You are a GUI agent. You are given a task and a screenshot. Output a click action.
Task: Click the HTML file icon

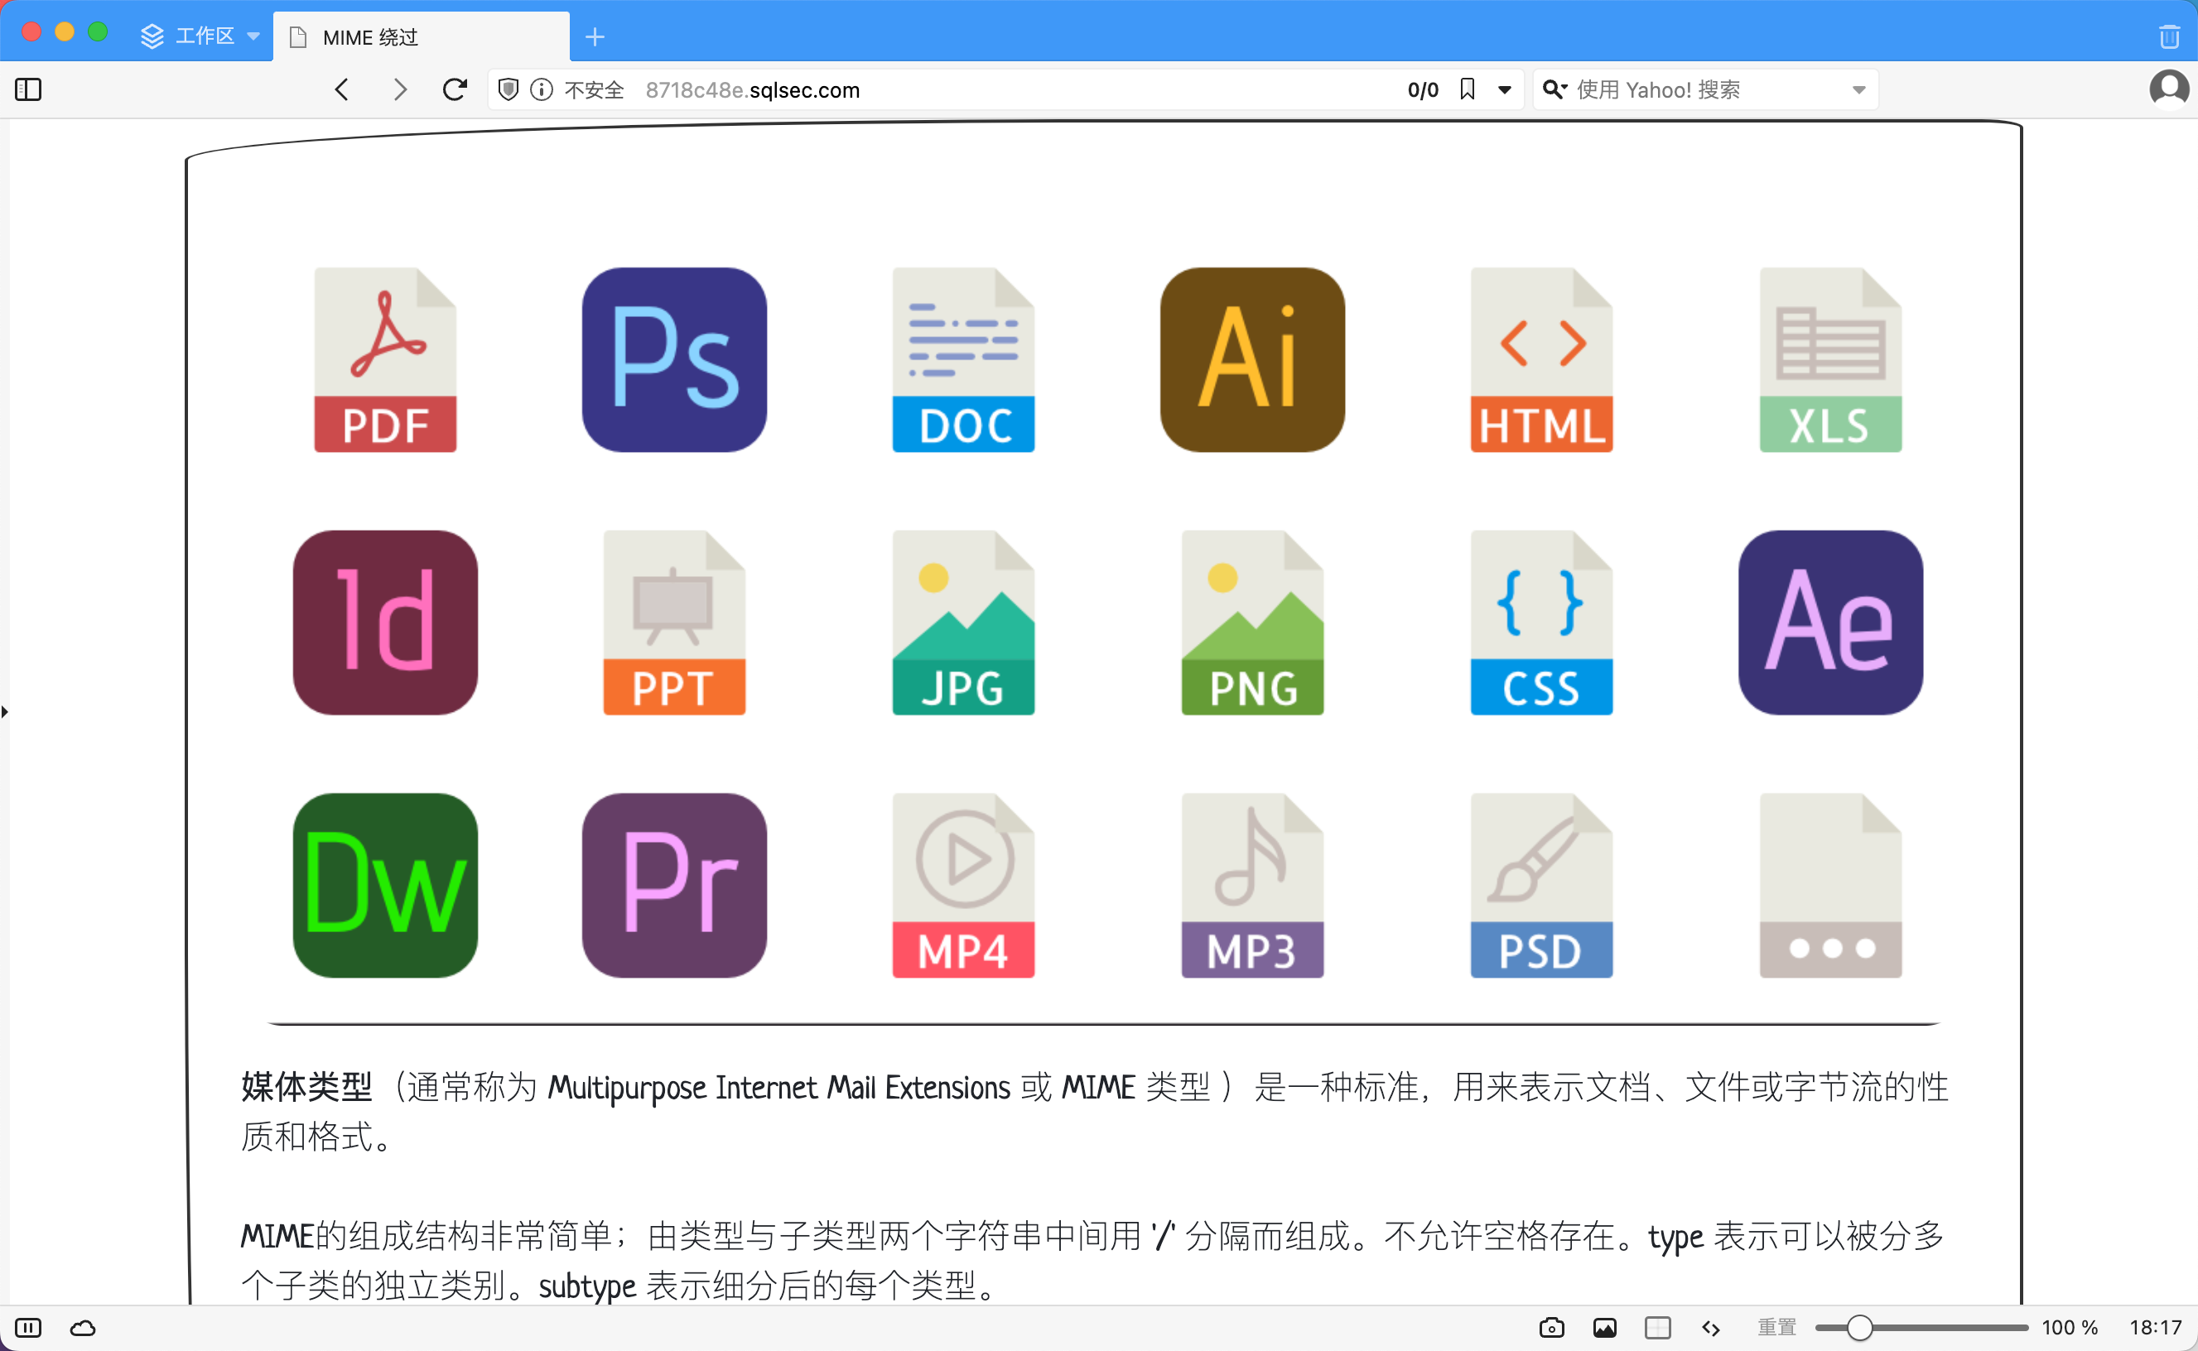click(1541, 359)
